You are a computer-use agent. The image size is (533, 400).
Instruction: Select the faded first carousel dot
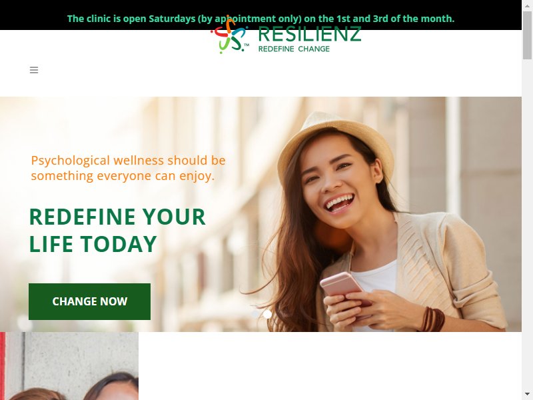coord(255,315)
